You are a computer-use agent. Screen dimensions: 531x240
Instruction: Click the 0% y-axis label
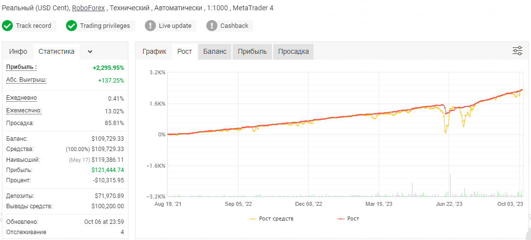161,134
